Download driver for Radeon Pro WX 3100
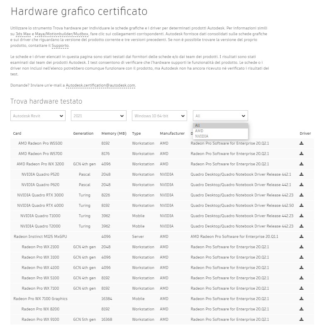This screenshot has height=327, width=319. click(301, 257)
